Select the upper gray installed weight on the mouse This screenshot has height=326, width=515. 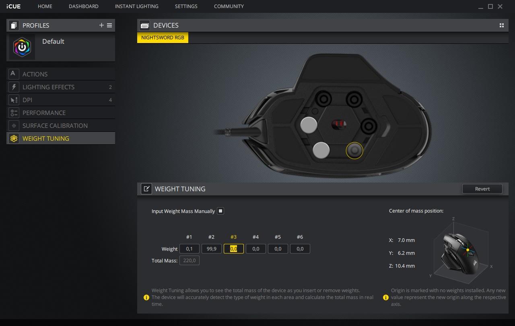tap(309, 125)
